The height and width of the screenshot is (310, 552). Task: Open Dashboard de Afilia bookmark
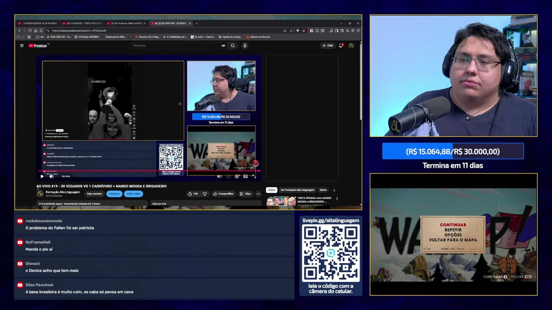(116, 37)
